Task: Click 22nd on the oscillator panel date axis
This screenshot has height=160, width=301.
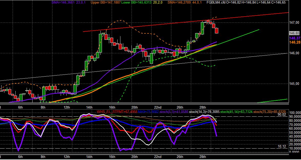Action: click(158, 157)
